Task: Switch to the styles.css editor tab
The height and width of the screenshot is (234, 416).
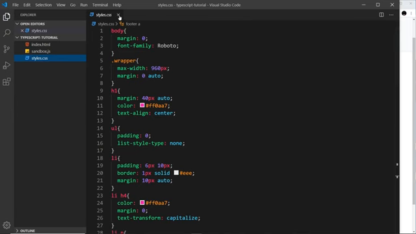Action: coord(104,15)
